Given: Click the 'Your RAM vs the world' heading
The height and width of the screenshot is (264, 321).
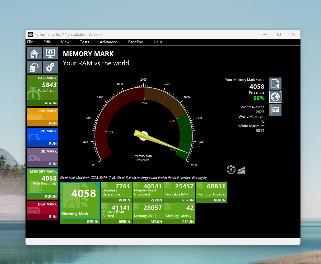Looking at the screenshot, I should [x=96, y=63].
